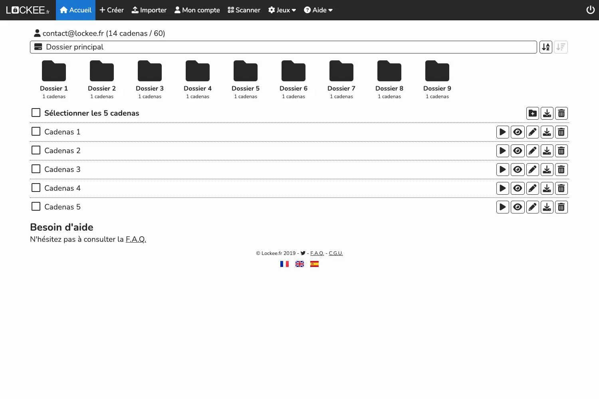Download Cadenas 1
Viewport: 599px width, 399px height.
pos(547,132)
